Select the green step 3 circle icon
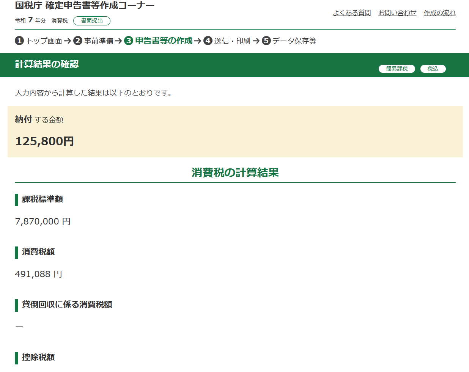Screen dimensions: 469x372 coord(129,41)
